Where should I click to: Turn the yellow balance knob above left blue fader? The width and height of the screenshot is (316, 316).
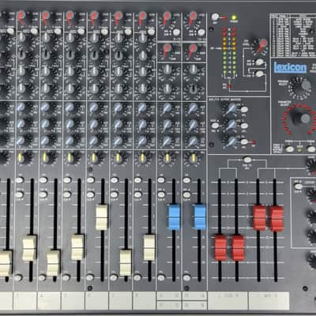[x=167, y=158]
